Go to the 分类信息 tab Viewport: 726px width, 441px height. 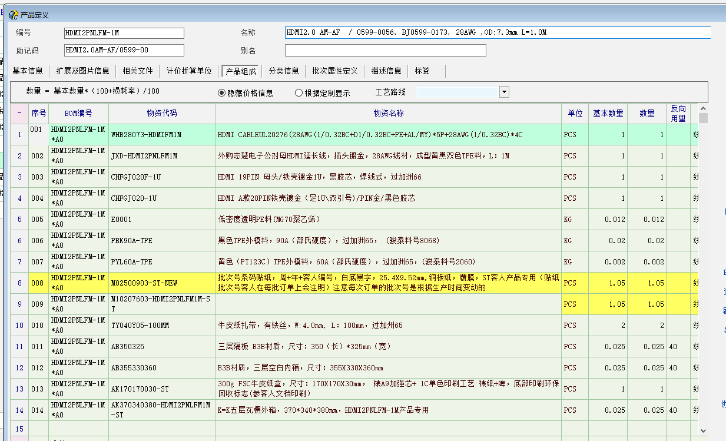(x=284, y=71)
